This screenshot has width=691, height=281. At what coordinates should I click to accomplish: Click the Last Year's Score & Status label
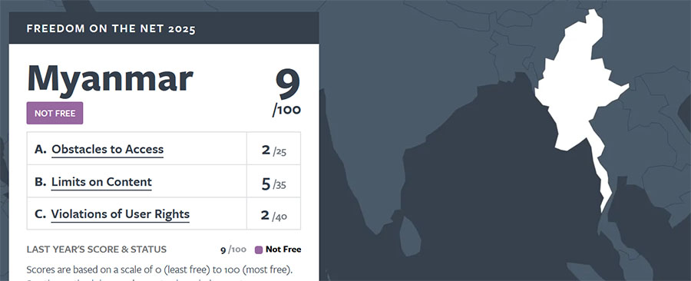tap(97, 250)
